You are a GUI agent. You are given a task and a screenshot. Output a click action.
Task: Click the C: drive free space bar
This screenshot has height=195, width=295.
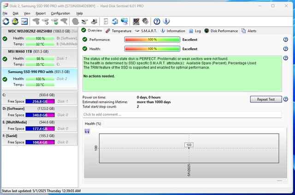[41, 101]
